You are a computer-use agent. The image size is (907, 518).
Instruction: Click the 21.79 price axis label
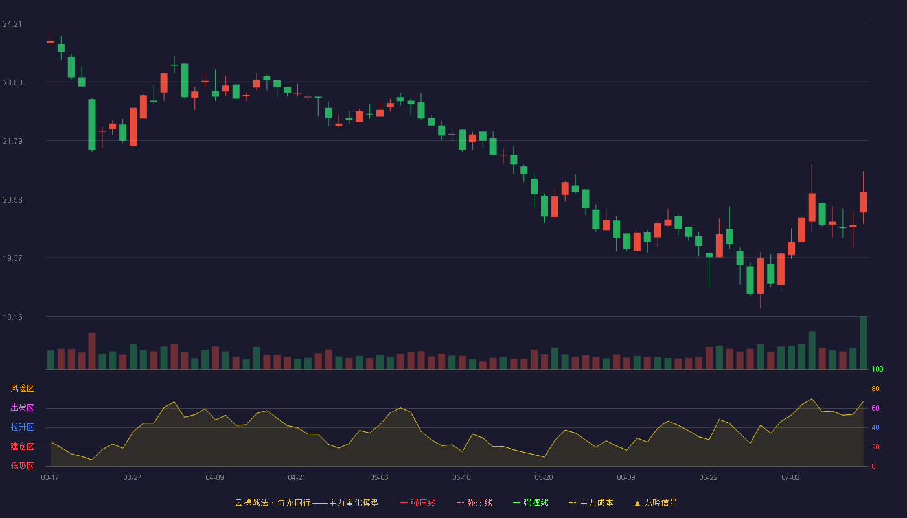click(12, 141)
